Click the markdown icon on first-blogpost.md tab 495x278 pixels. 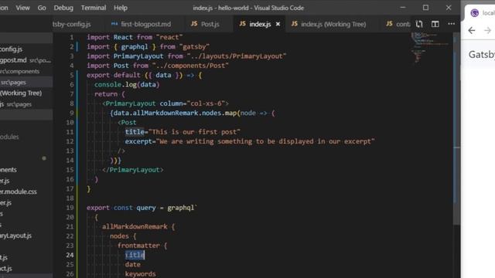(114, 24)
